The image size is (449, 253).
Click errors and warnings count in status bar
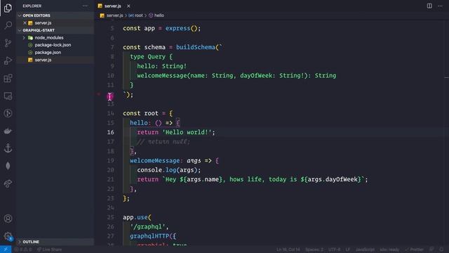click(23, 249)
